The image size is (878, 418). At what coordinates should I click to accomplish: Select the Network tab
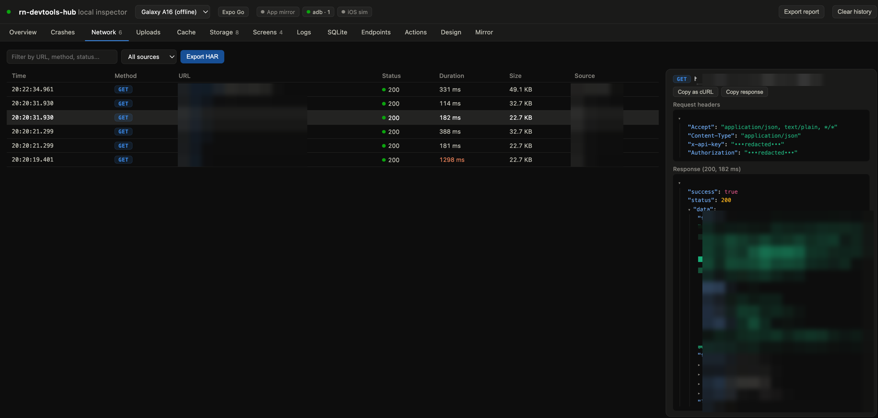(x=107, y=32)
